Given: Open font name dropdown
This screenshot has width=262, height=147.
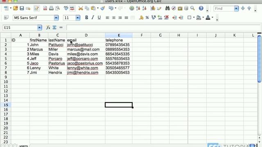Looking at the screenshot, I should coord(56,18).
